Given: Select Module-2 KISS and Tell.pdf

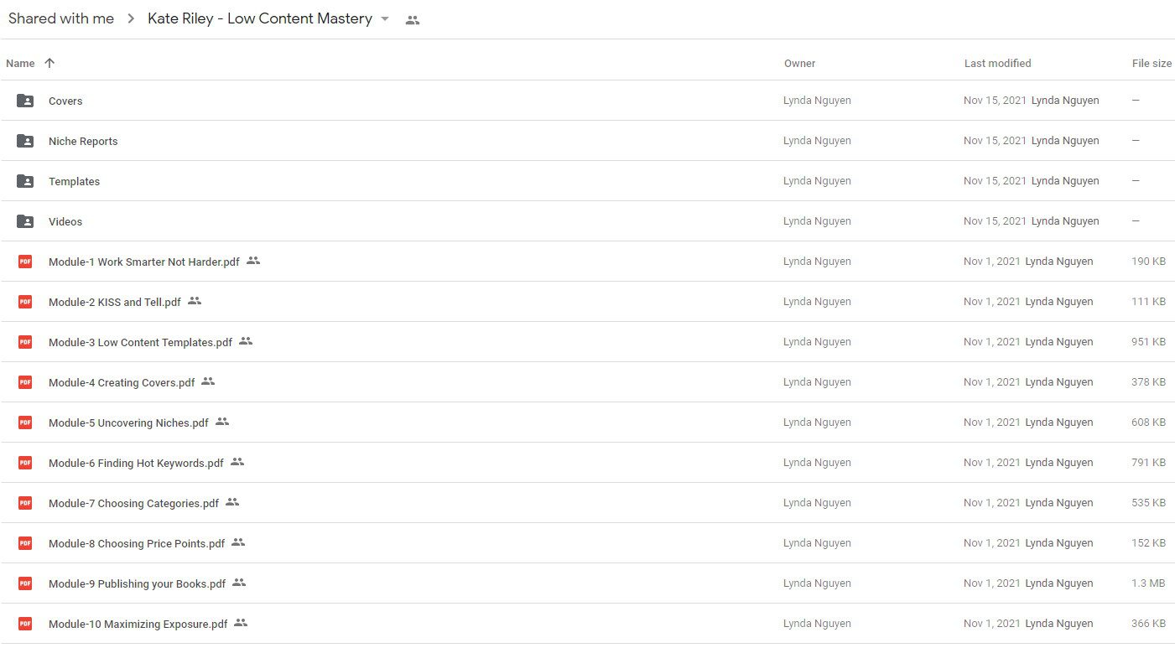Looking at the screenshot, I should point(115,303).
